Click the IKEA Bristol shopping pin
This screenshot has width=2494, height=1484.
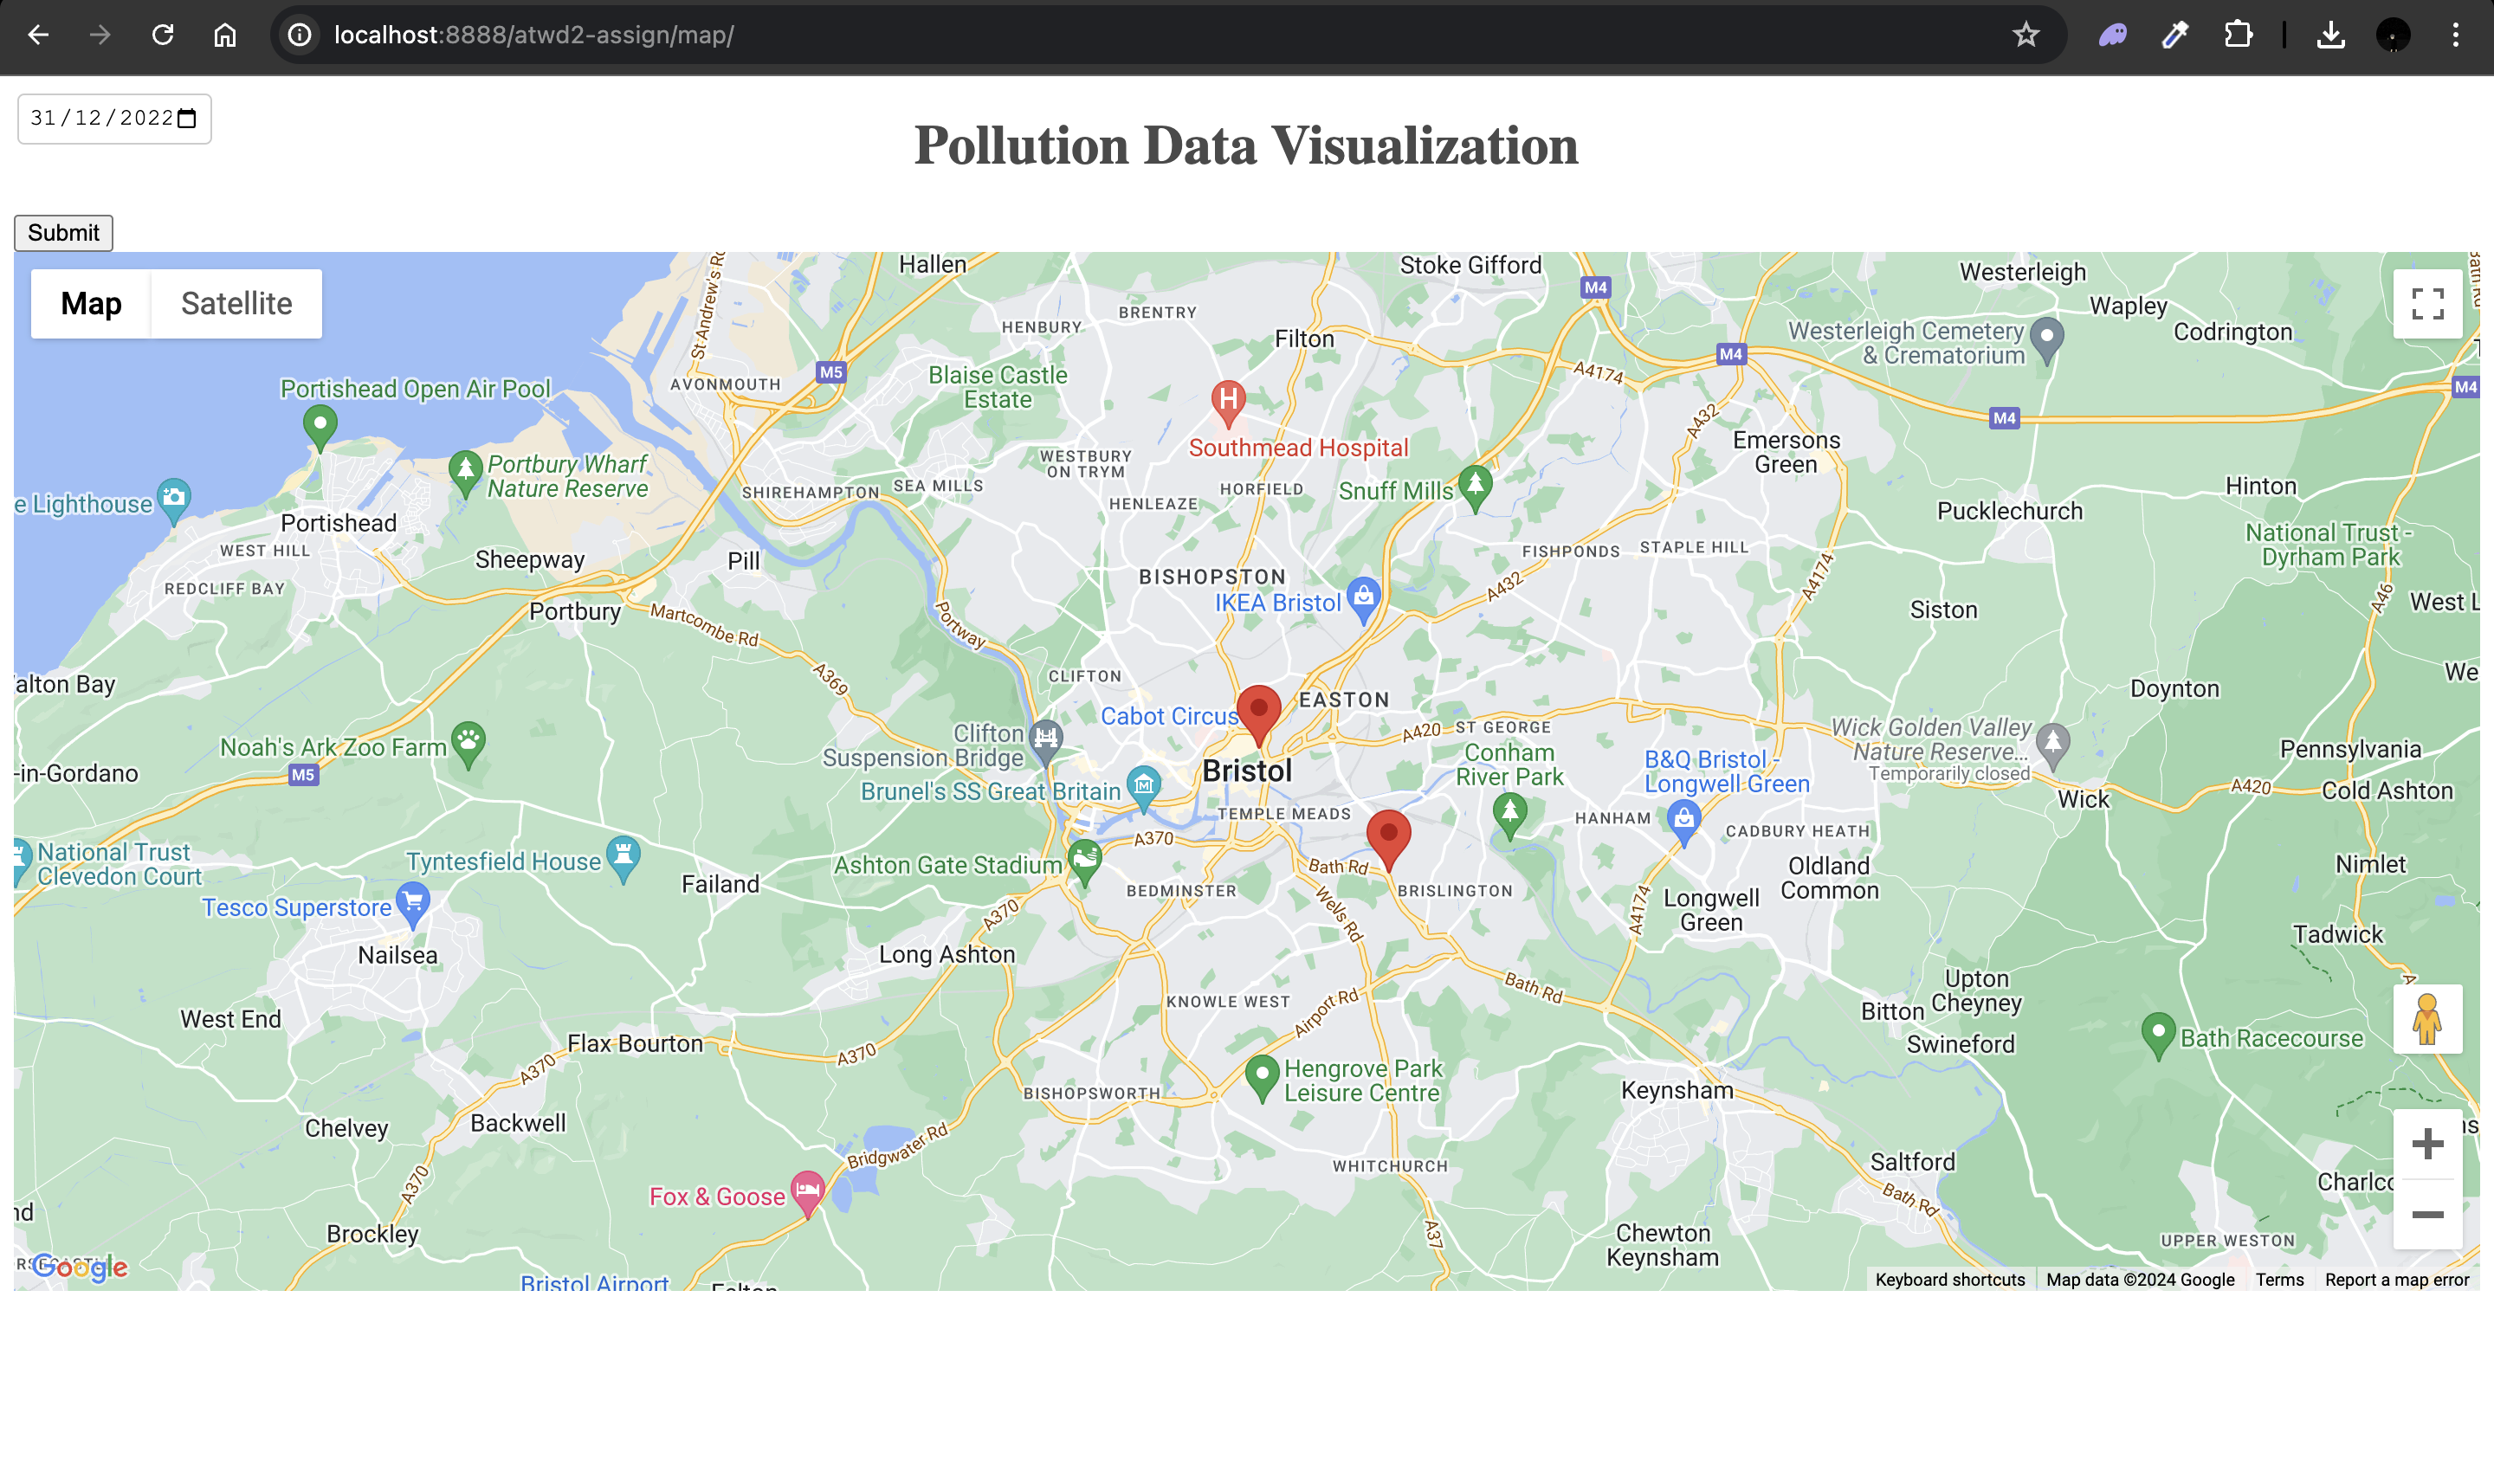pos(1363,600)
